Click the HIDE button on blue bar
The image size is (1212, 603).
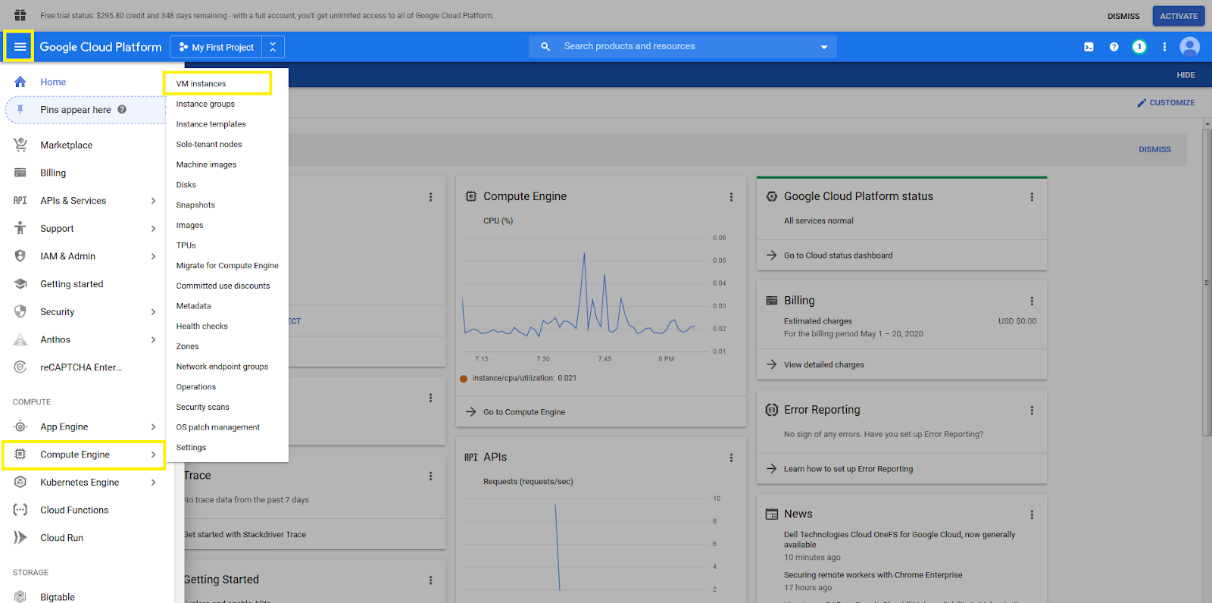tap(1185, 75)
